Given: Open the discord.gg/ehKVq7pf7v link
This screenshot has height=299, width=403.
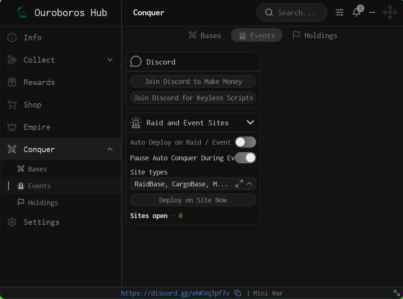Looking at the screenshot, I should pyautogui.click(x=175, y=293).
